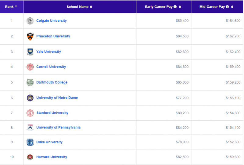Click the Notre Dame seal logo
The image size is (244, 165).
coord(30,98)
